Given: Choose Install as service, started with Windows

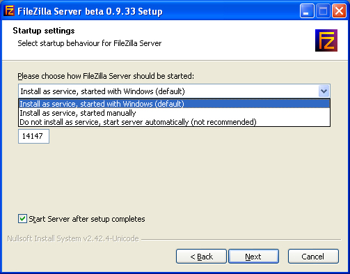Looking at the screenshot, I should tap(174, 104).
